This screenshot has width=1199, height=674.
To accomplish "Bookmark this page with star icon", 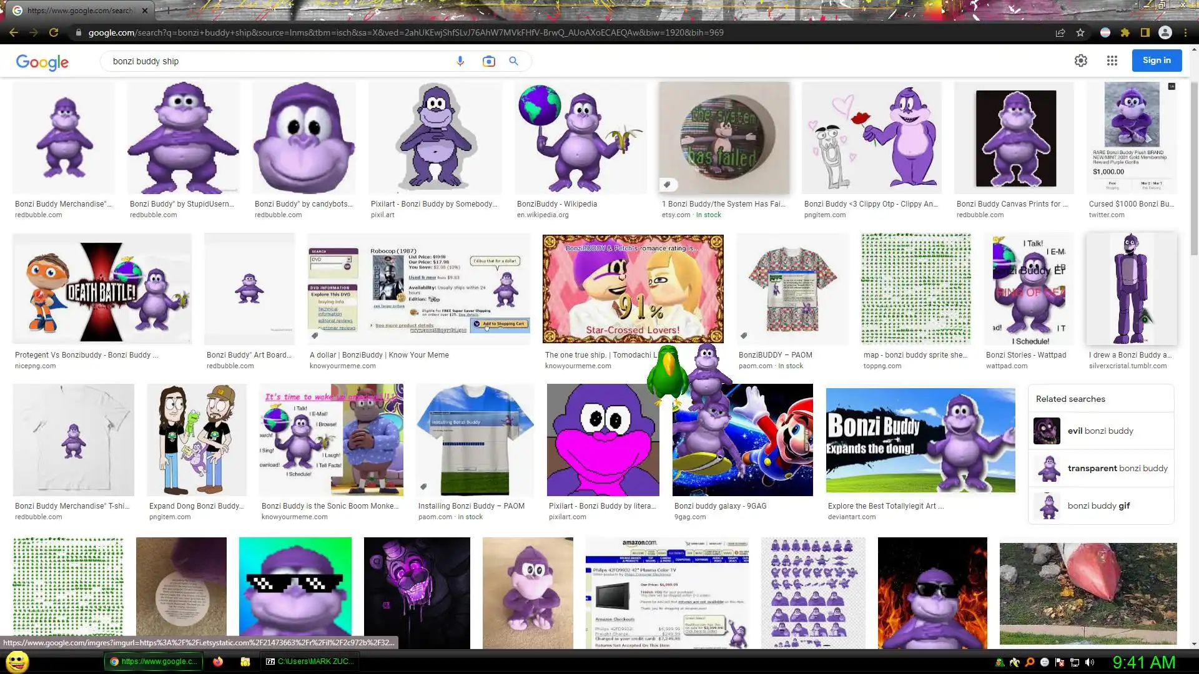I will (x=1080, y=32).
